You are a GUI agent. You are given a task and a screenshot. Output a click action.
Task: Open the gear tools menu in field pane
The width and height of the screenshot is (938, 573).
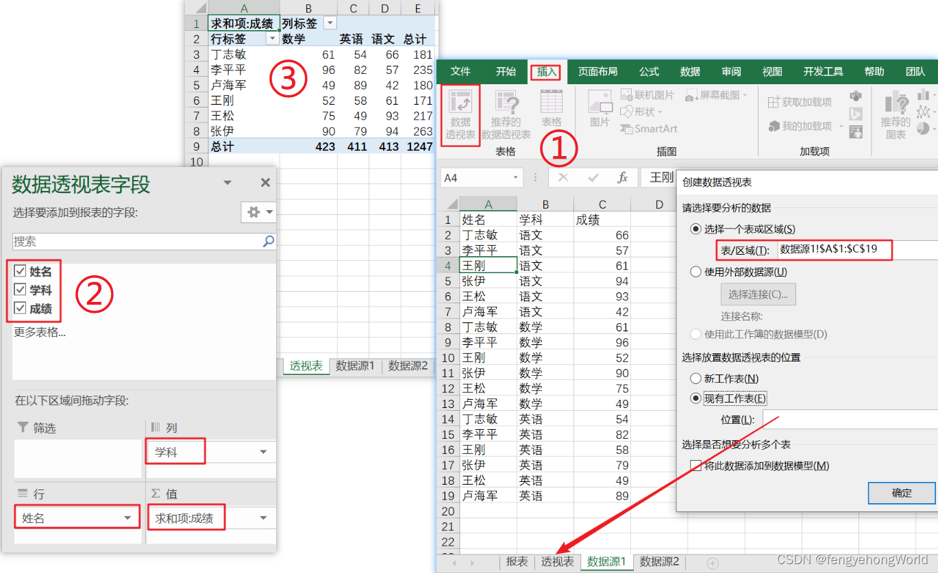[x=260, y=212]
